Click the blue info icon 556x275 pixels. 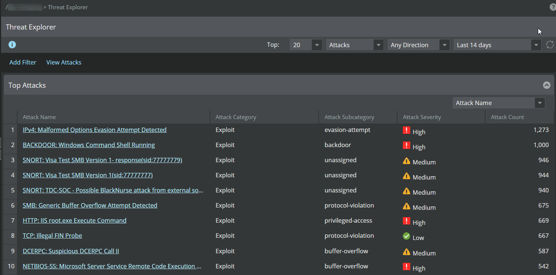click(12, 45)
